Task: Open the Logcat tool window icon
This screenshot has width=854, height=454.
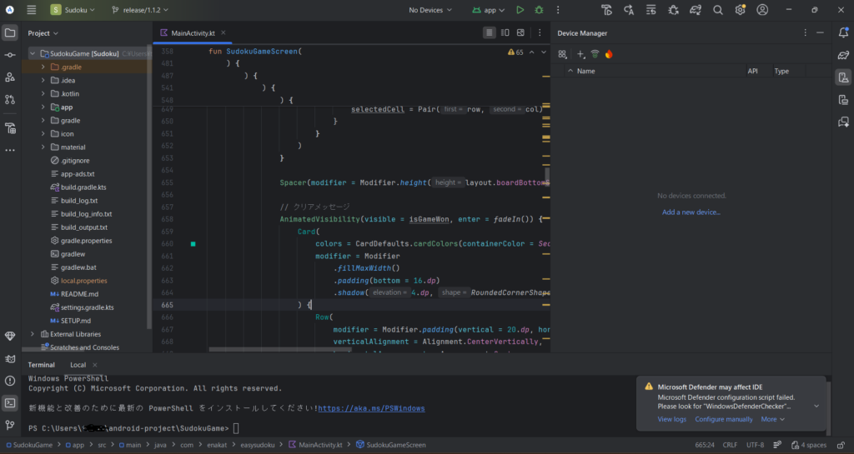Action: 10,357
